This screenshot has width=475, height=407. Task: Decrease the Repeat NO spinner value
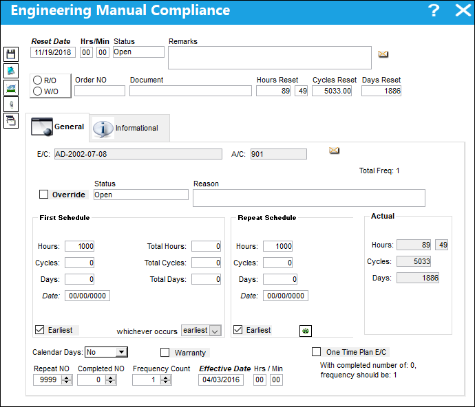point(66,382)
